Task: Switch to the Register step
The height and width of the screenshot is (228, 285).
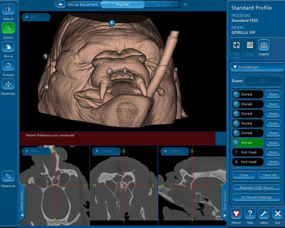Action: (123, 4)
